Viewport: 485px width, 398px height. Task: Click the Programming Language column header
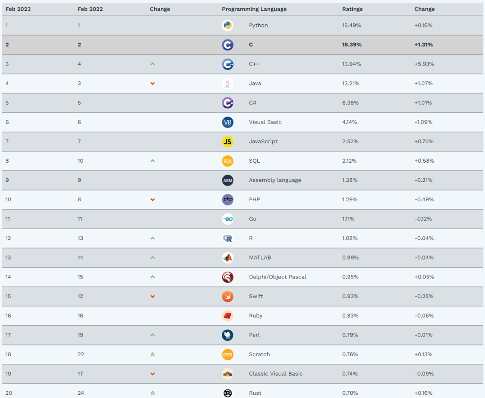tap(254, 9)
